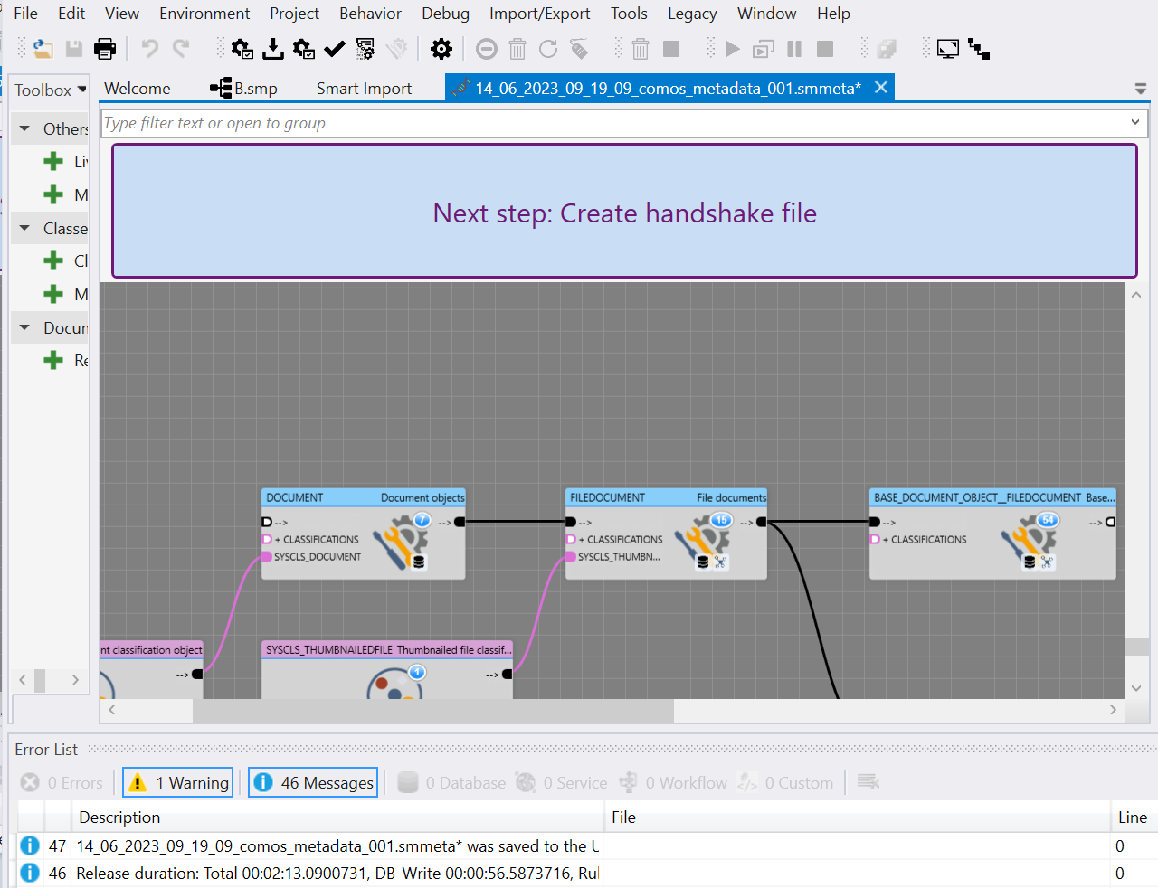Image resolution: width=1158 pixels, height=888 pixels.
Task: Click the Print toolbar icon
Action: pos(105,49)
